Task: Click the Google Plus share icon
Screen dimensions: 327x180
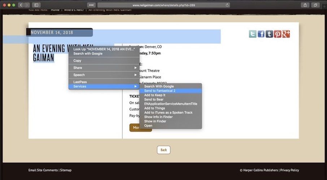Action: click(x=286, y=34)
